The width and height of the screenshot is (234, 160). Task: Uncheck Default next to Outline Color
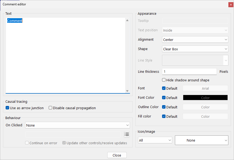coord(164,107)
